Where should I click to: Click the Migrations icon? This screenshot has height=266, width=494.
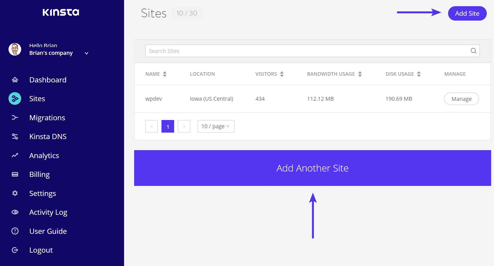[x=15, y=118]
